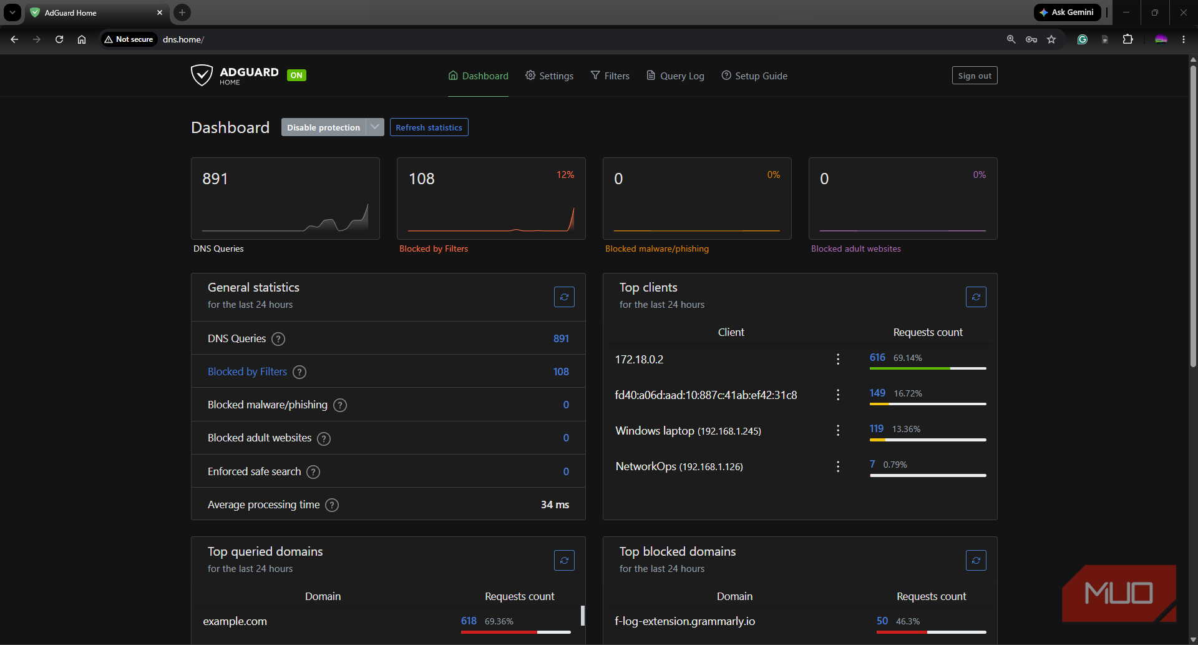The image size is (1198, 645).
Task: Click the 891 DNS queries count link
Action: pyautogui.click(x=561, y=339)
